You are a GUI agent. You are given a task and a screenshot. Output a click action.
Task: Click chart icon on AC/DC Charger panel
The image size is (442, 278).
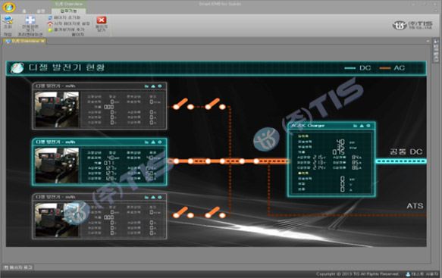355,126
